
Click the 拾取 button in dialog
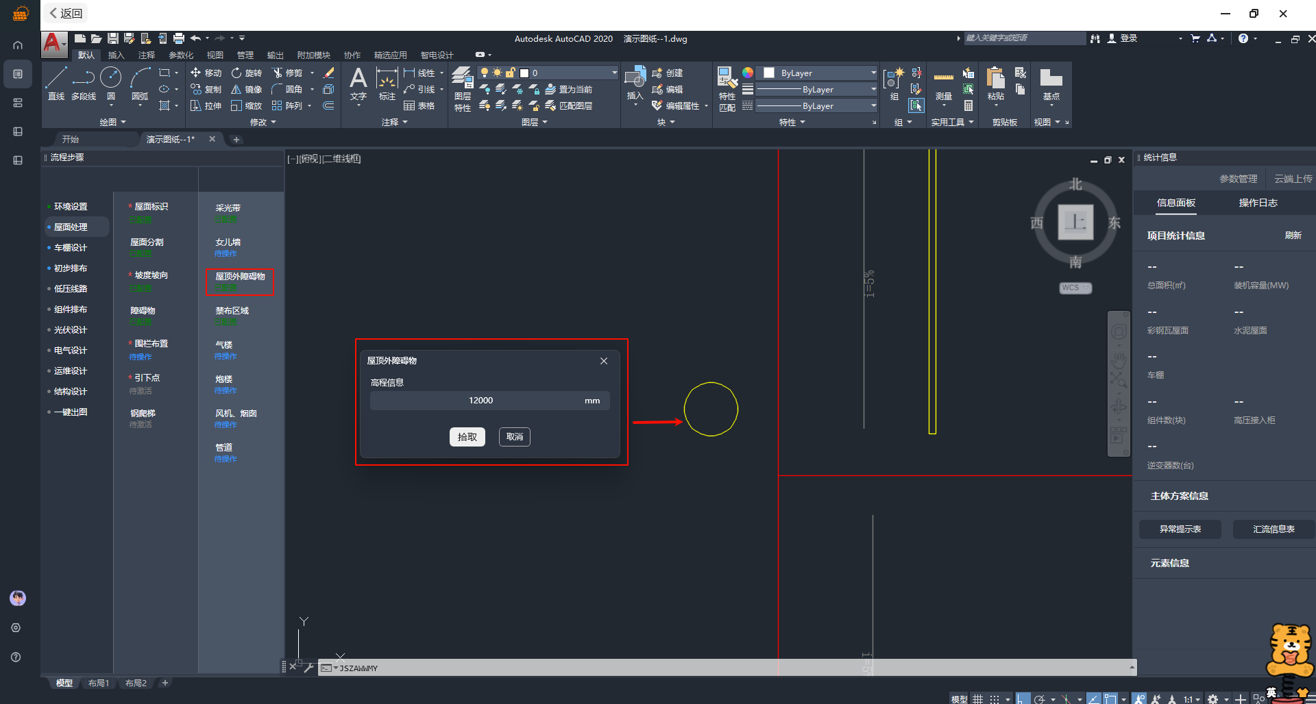(467, 437)
